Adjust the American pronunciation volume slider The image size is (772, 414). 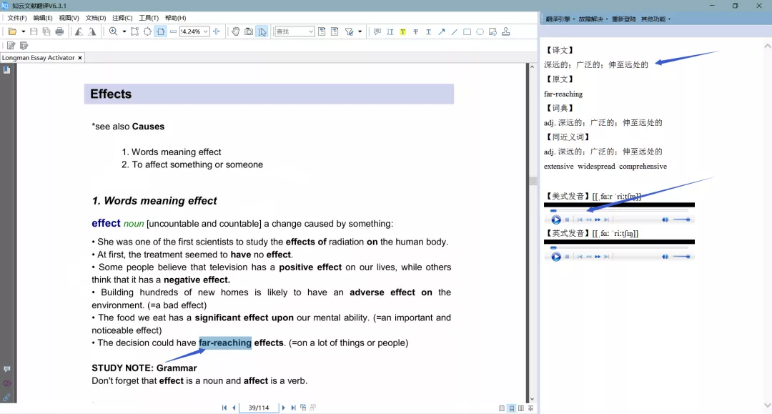(x=681, y=220)
